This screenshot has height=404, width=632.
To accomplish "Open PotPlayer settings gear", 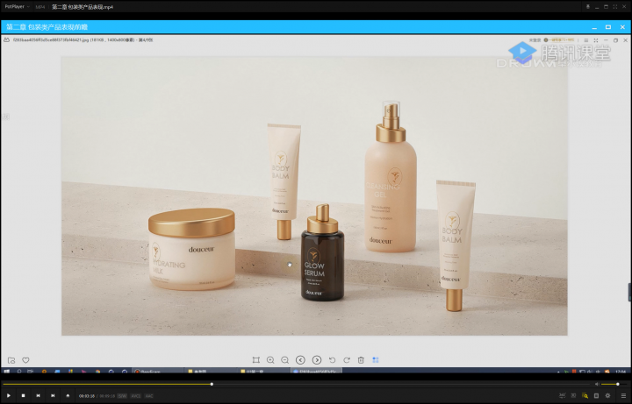I will pyautogui.click(x=607, y=396).
